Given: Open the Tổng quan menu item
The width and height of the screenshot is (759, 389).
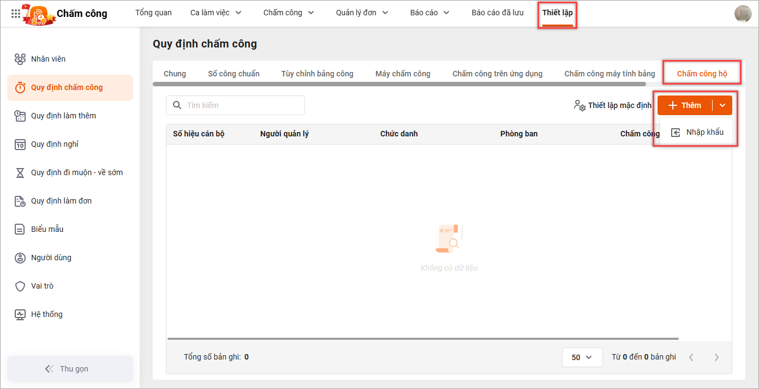Looking at the screenshot, I should pos(153,13).
